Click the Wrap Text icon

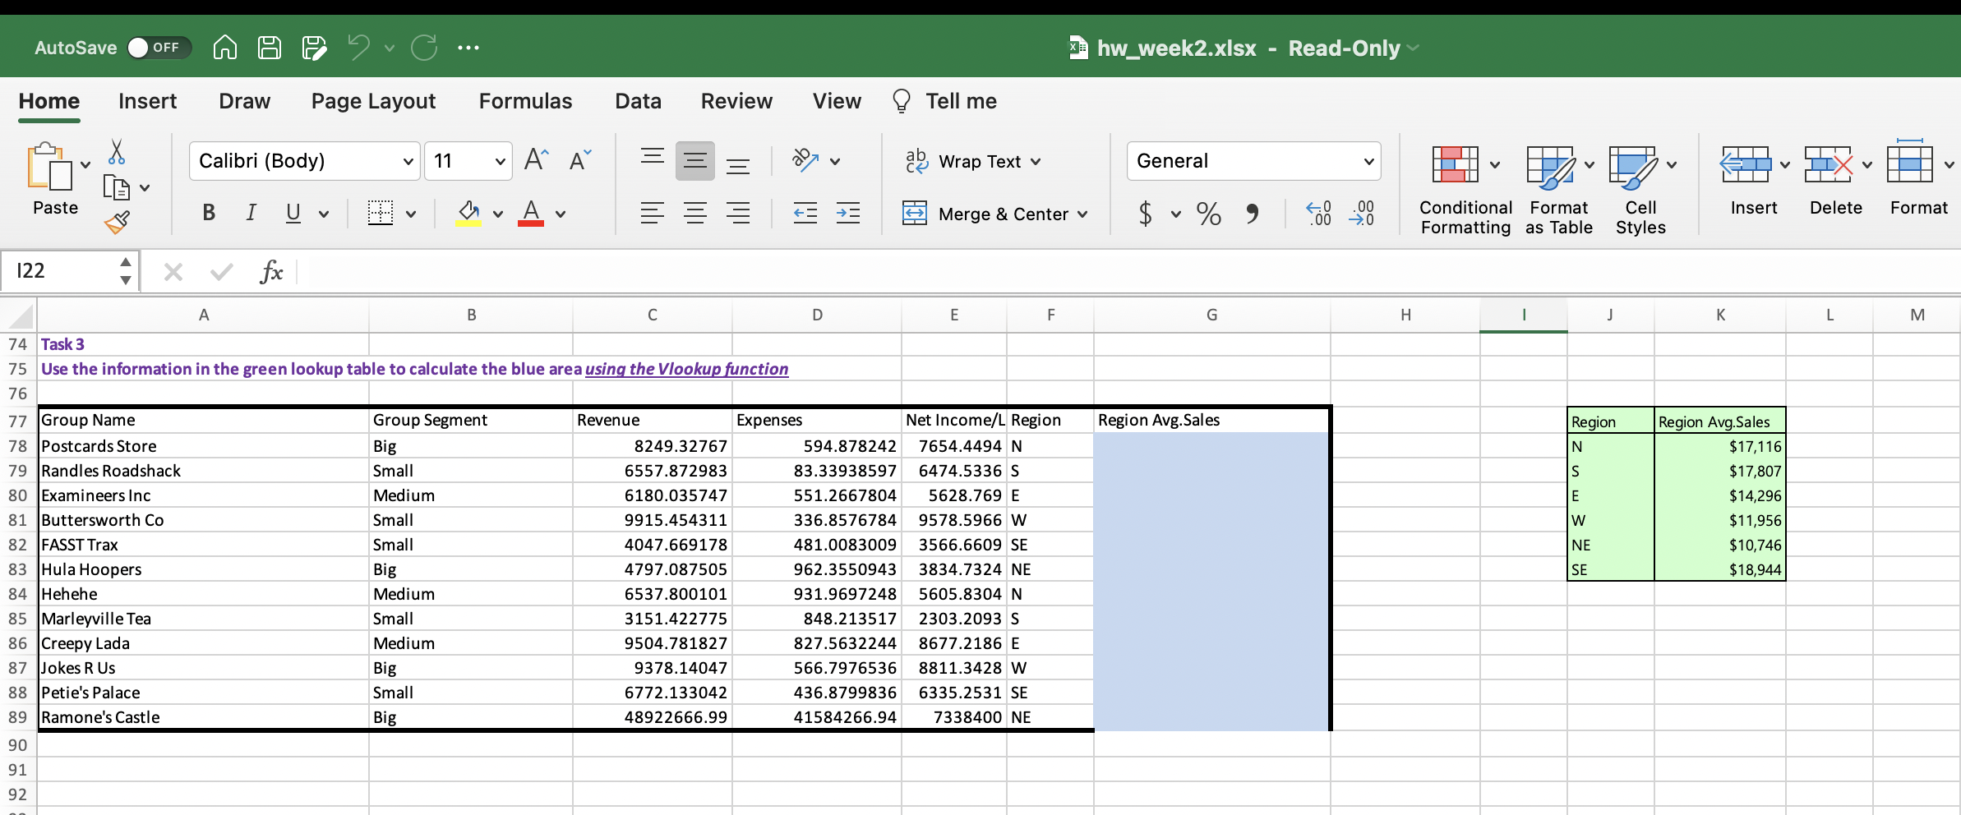(x=916, y=161)
